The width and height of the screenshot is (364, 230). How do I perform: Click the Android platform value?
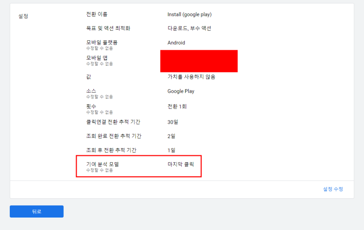(176, 43)
